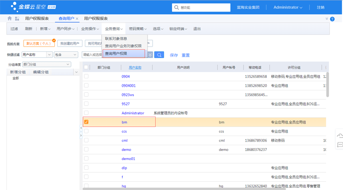The height and width of the screenshot is (190, 343).
Task: Expand group panel chevron beside 编辑分组
Action: click(77, 72)
